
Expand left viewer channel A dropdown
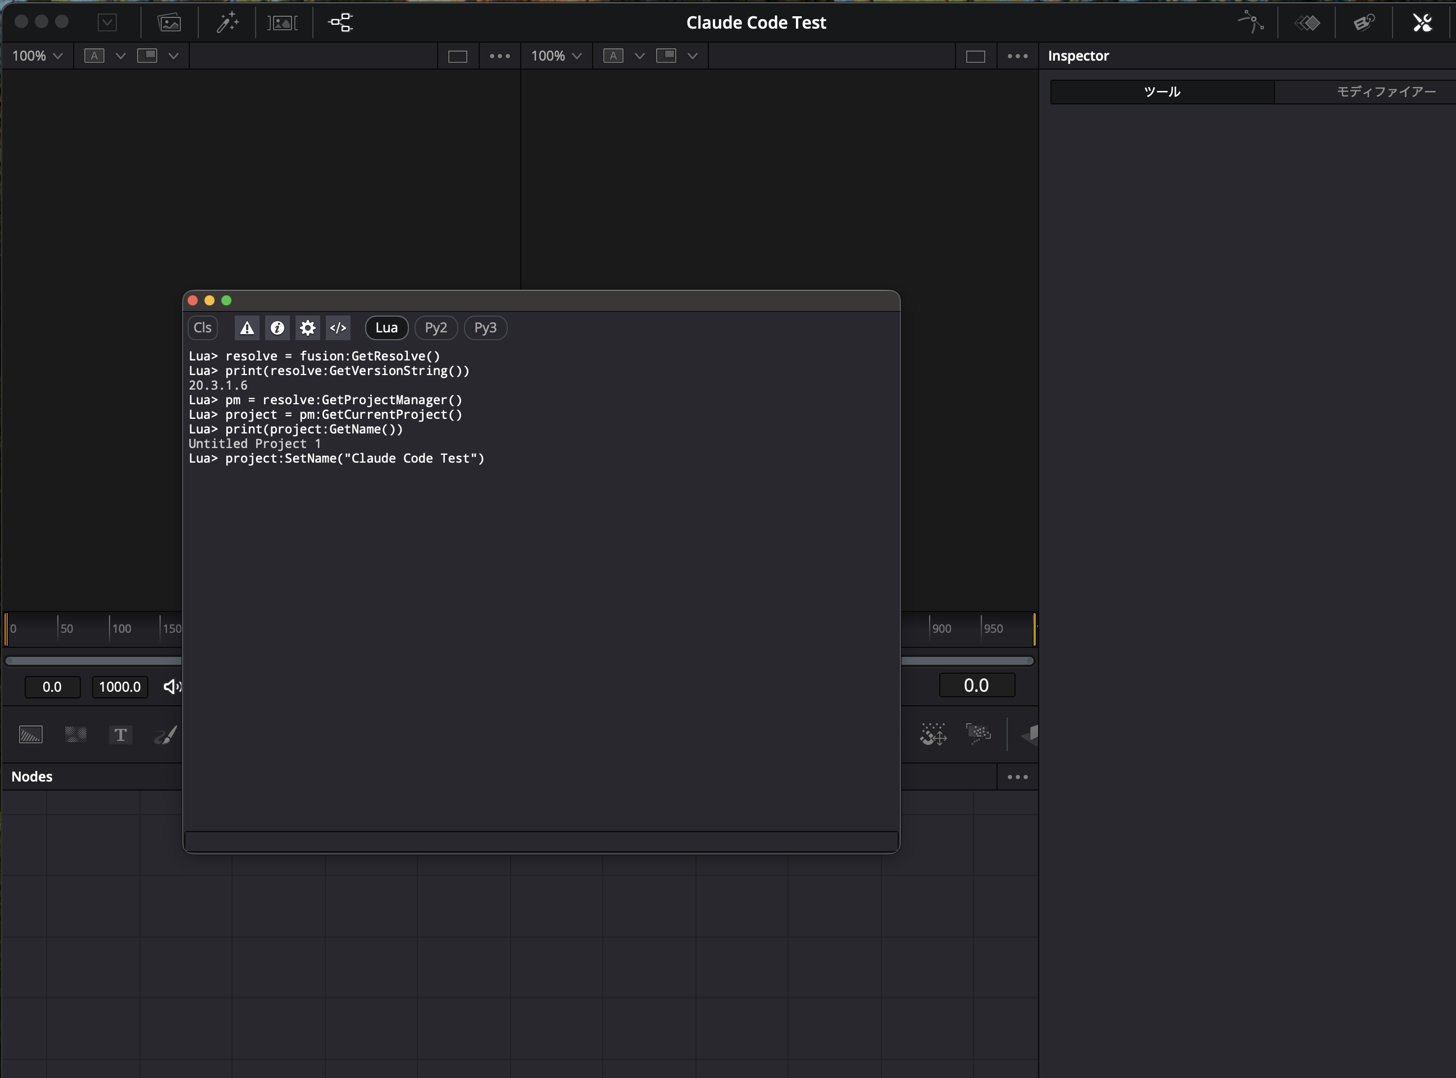[120, 56]
